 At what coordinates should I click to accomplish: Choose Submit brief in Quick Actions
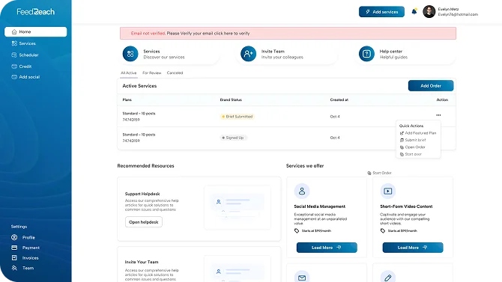415,140
